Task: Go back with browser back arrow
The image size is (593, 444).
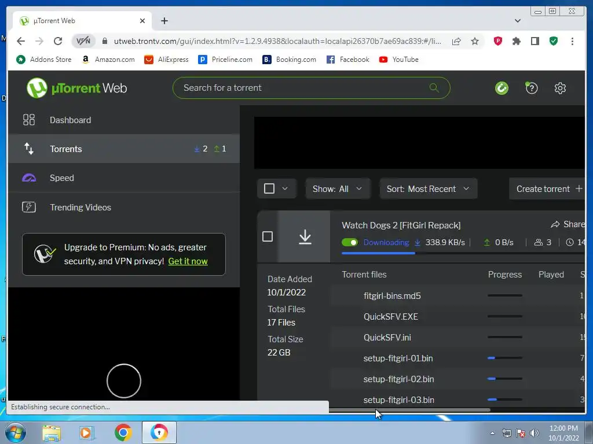Action: tap(21, 41)
